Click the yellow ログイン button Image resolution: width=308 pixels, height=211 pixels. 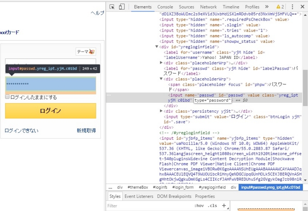[51, 111]
